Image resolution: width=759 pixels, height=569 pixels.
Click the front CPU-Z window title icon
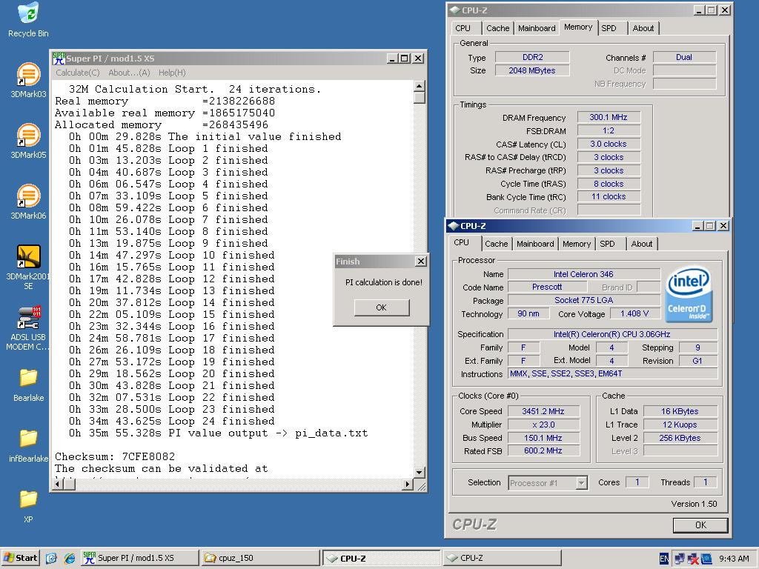(453, 226)
